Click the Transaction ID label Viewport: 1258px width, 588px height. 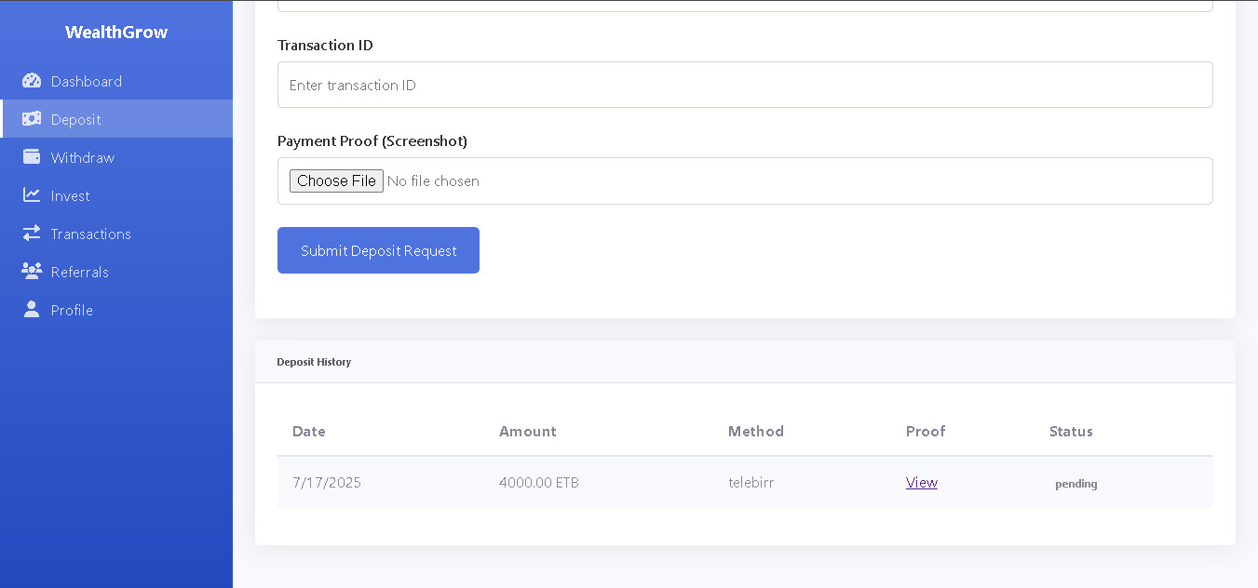(325, 45)
